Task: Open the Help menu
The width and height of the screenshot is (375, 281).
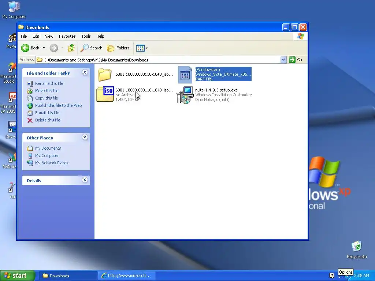Action: pos(100,36)
